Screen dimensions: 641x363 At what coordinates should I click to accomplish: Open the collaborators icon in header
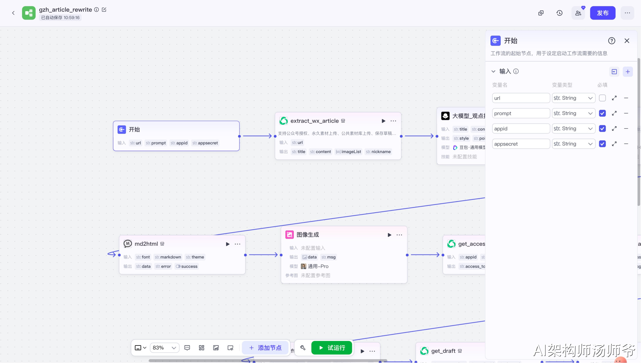pyautogui.click(x=578, y=13)
